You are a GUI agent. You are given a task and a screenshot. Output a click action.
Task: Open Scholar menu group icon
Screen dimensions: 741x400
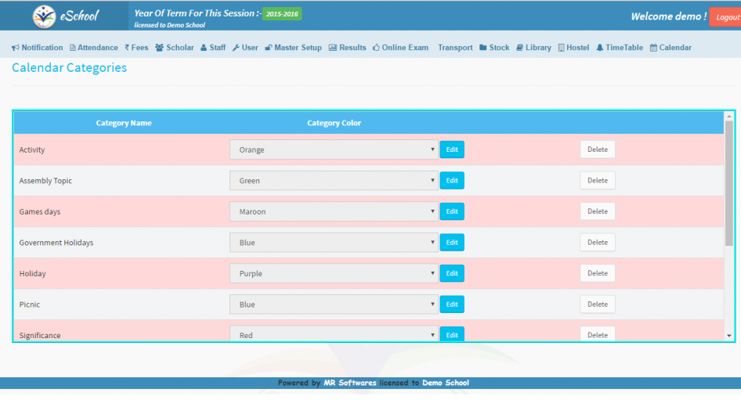[x=160, y=48]
